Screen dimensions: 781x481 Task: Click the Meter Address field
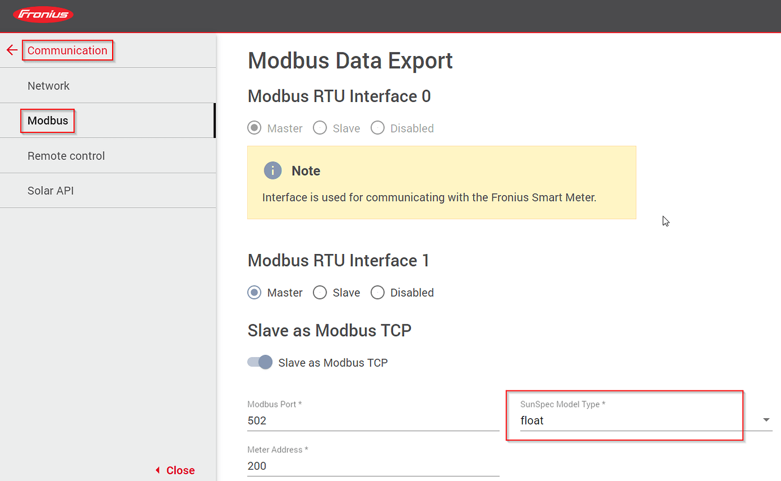pos(374,466)
